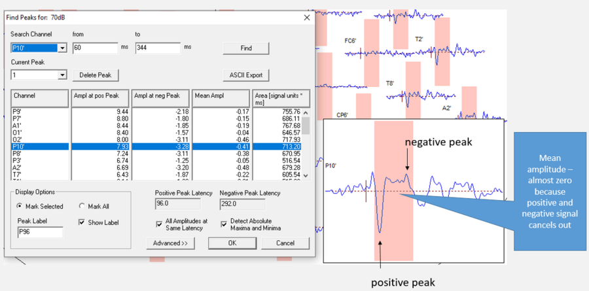Click the Mean Ampl column header
589x291 pixels.
click(221, 98)
